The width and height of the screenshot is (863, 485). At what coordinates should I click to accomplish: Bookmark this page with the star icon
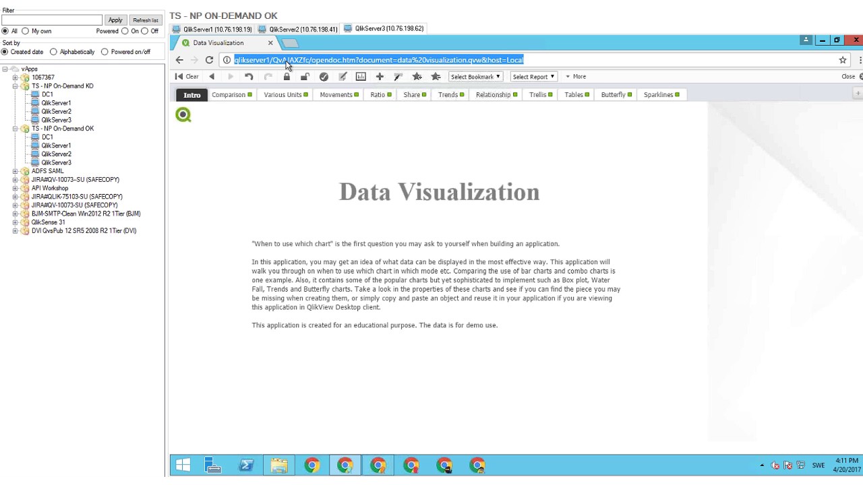(843, 60)
